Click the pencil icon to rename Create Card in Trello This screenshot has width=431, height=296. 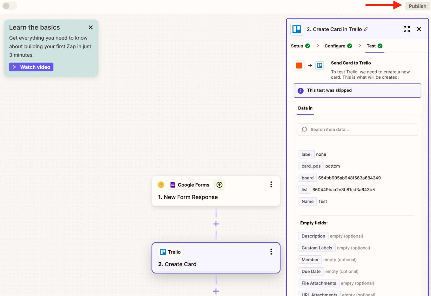tap(366, 29)
